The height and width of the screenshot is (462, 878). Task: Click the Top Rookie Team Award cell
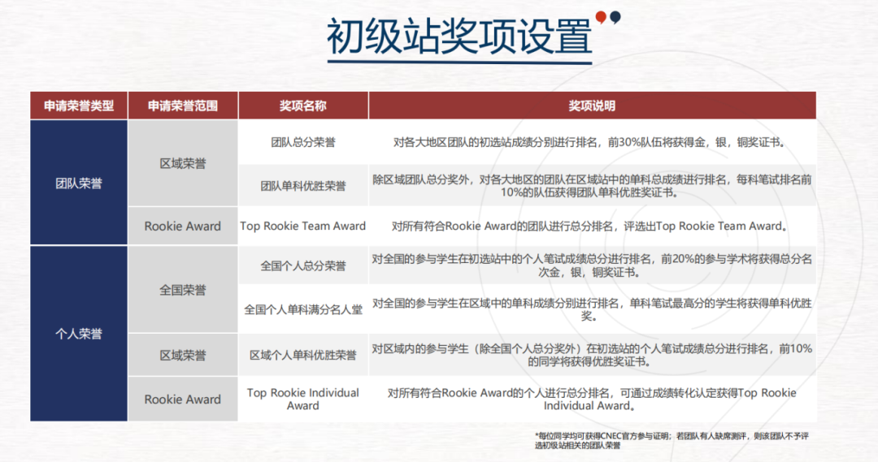pyautogui.click(x=302, y=226)
